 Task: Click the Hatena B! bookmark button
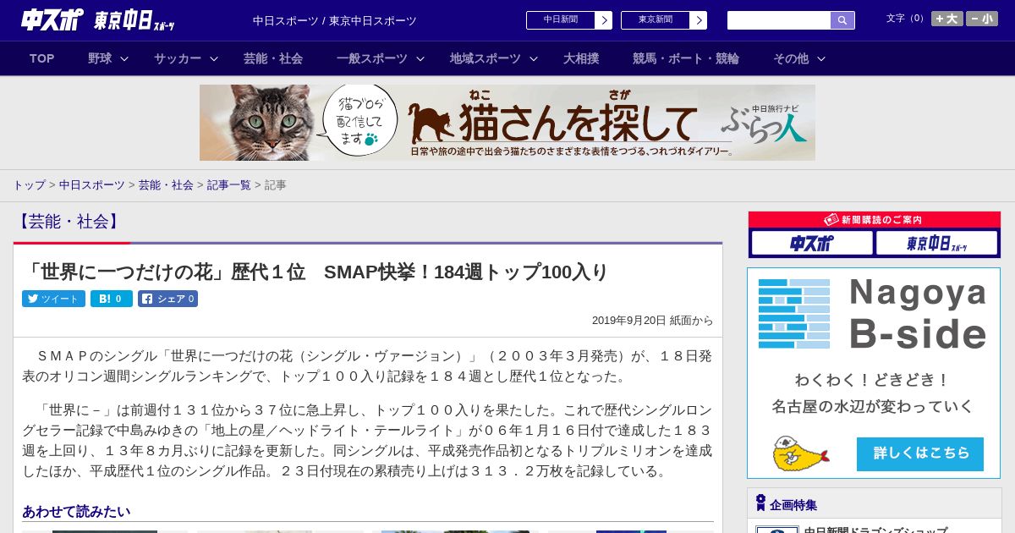click(112, 299)
